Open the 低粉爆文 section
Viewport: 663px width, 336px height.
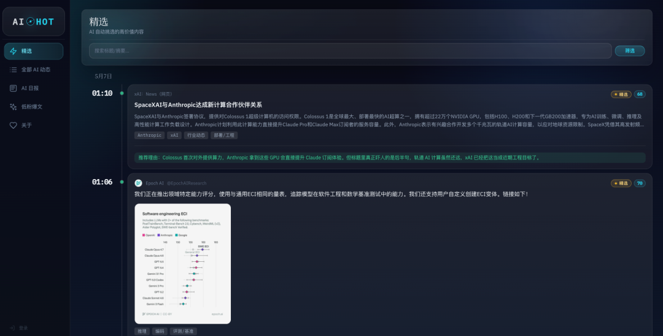[x=33, y=107]
